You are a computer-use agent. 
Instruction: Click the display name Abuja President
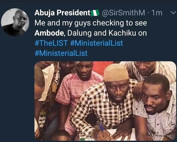point(62,13)
